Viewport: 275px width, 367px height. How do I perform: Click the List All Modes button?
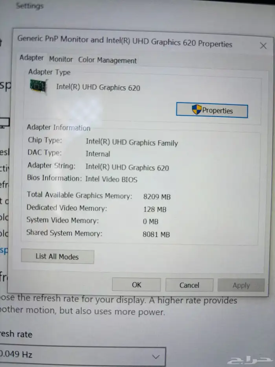[x=57, y=256]
